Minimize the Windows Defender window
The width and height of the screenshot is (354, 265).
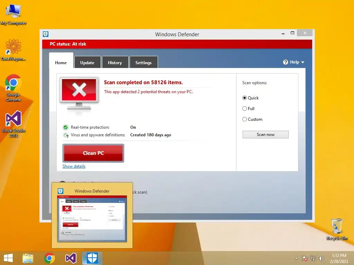[283, 33]
